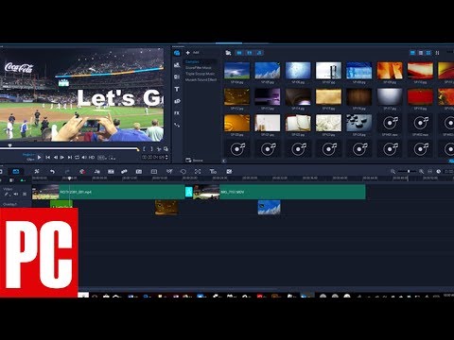Open the resize/crop dropdown in the player
The image size is (454, 340).
click(112, 158)
